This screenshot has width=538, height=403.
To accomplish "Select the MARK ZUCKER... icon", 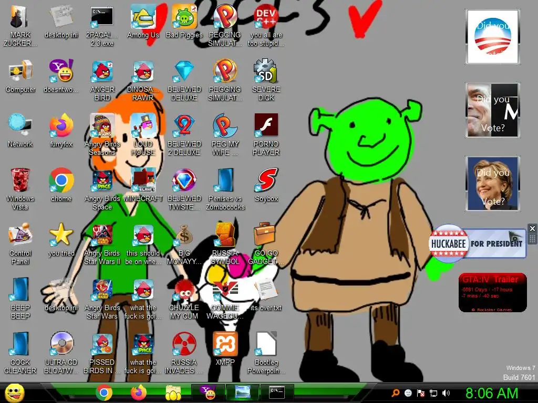I will [x=20, y=27].
